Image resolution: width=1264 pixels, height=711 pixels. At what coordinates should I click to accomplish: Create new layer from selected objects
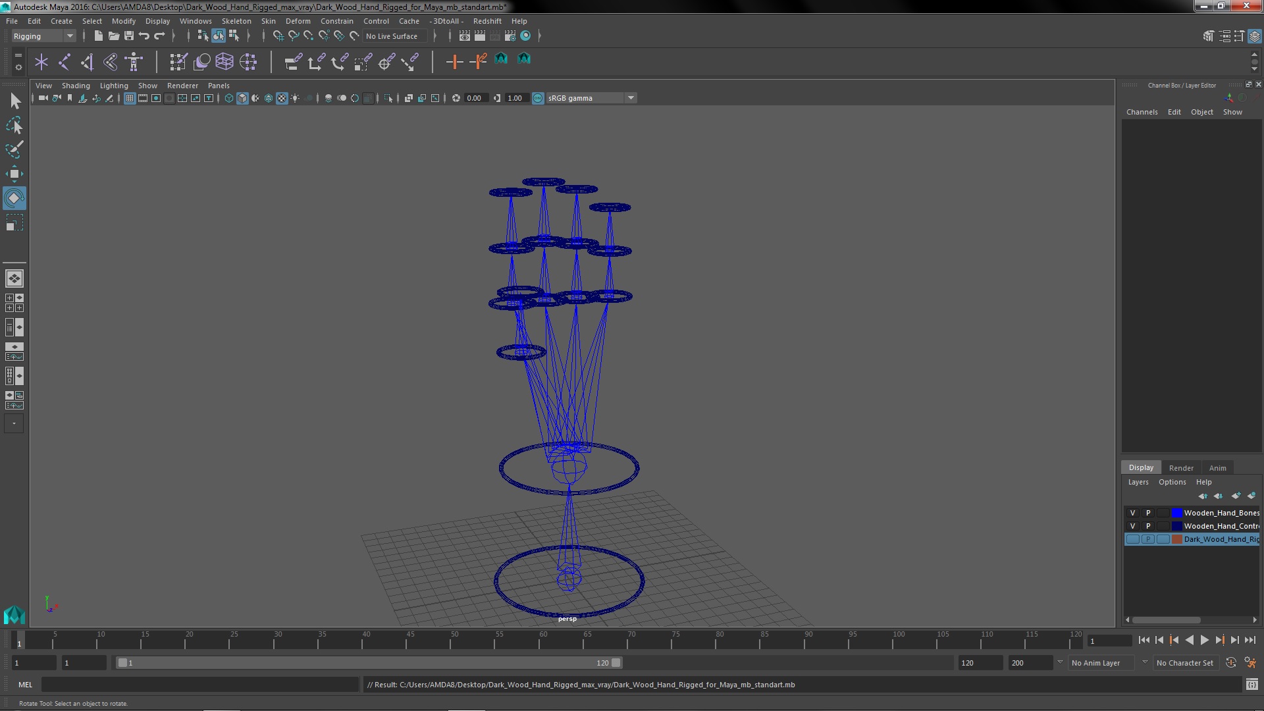(x=1251, y=496)
